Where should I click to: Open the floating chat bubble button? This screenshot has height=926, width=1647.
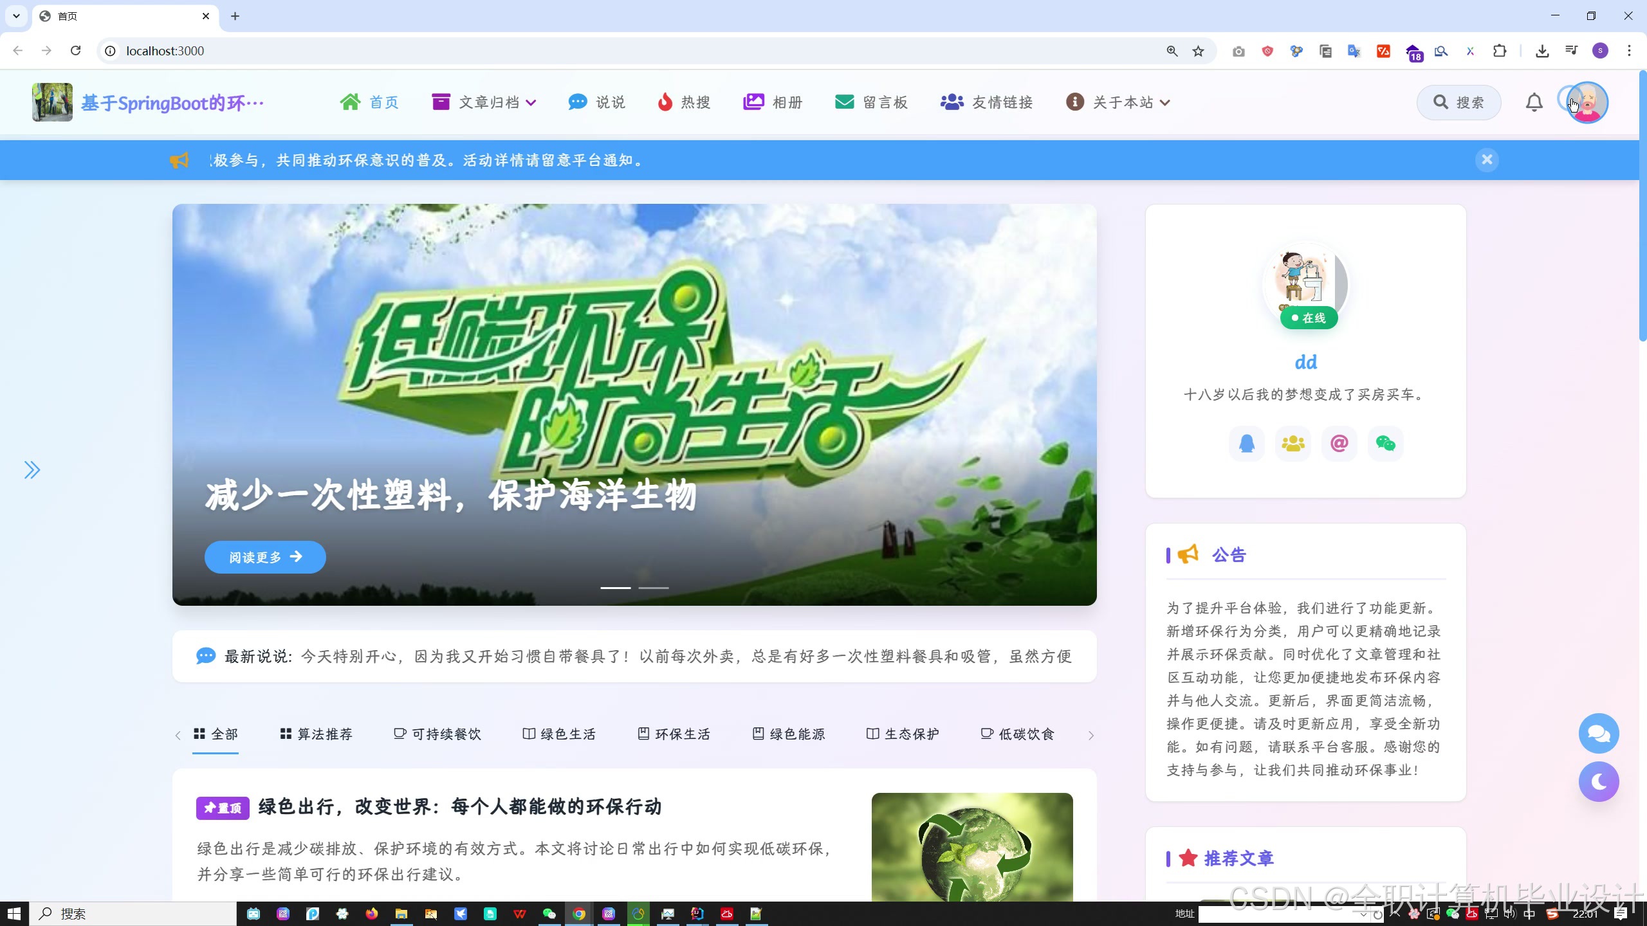coord(1598,733)
